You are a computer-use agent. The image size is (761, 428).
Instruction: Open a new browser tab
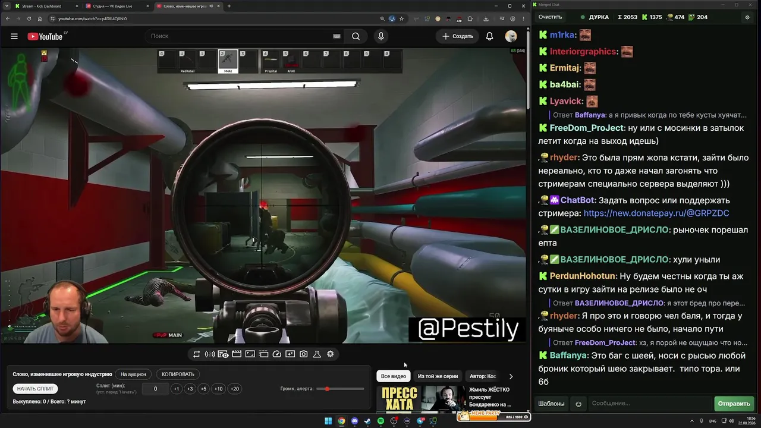229,6
